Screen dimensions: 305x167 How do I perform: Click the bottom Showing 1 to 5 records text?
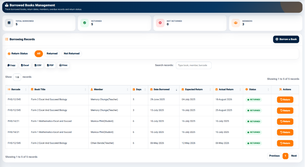pyautogui.click(x=21, y=157)
